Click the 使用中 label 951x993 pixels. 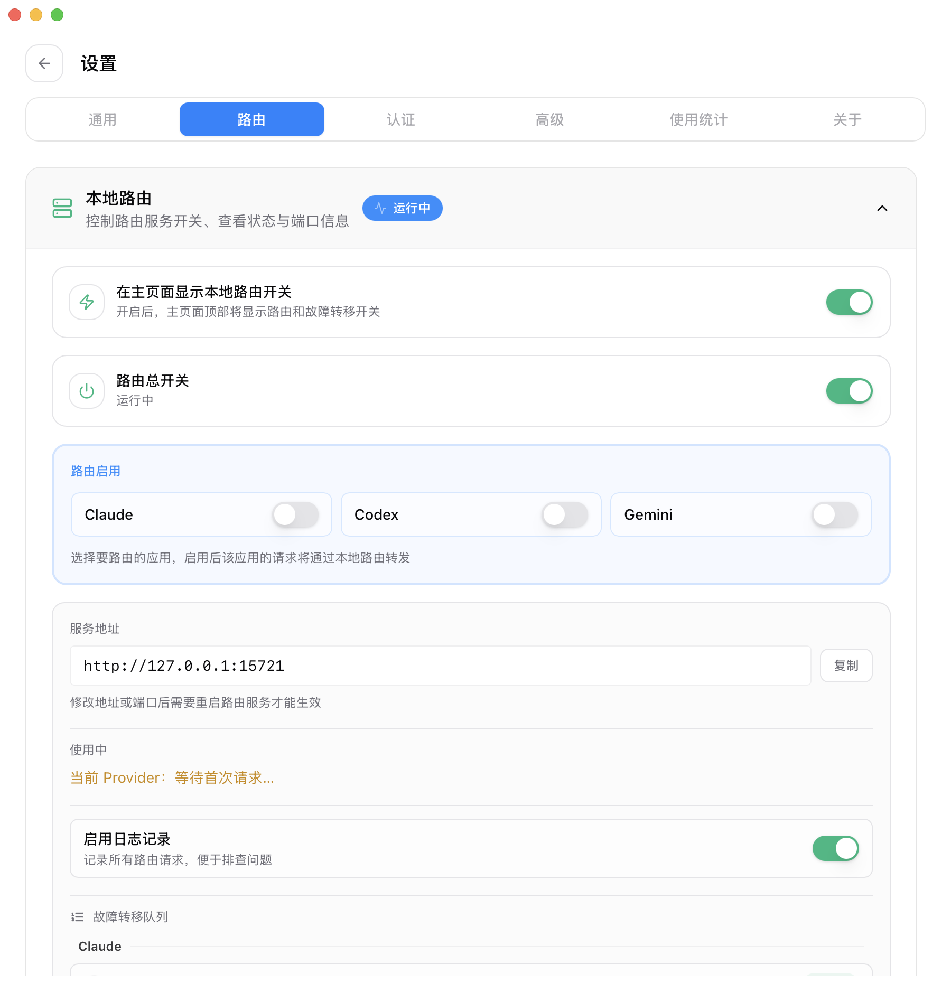89,750
